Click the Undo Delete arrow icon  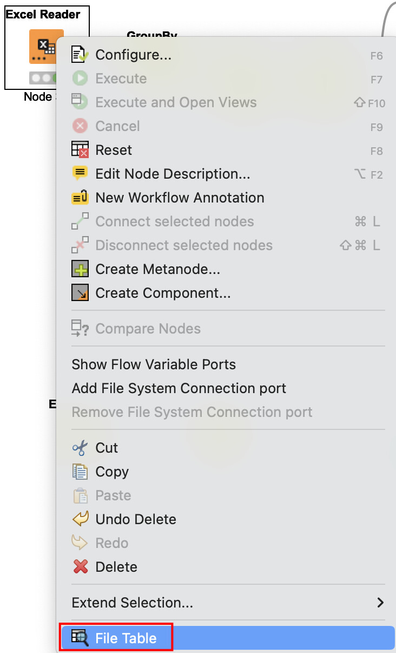tap(80, 519)
